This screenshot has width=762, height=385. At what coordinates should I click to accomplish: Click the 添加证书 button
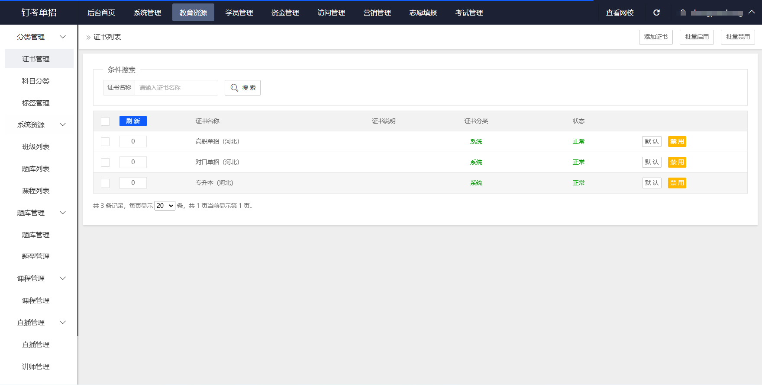click(655, 37)
